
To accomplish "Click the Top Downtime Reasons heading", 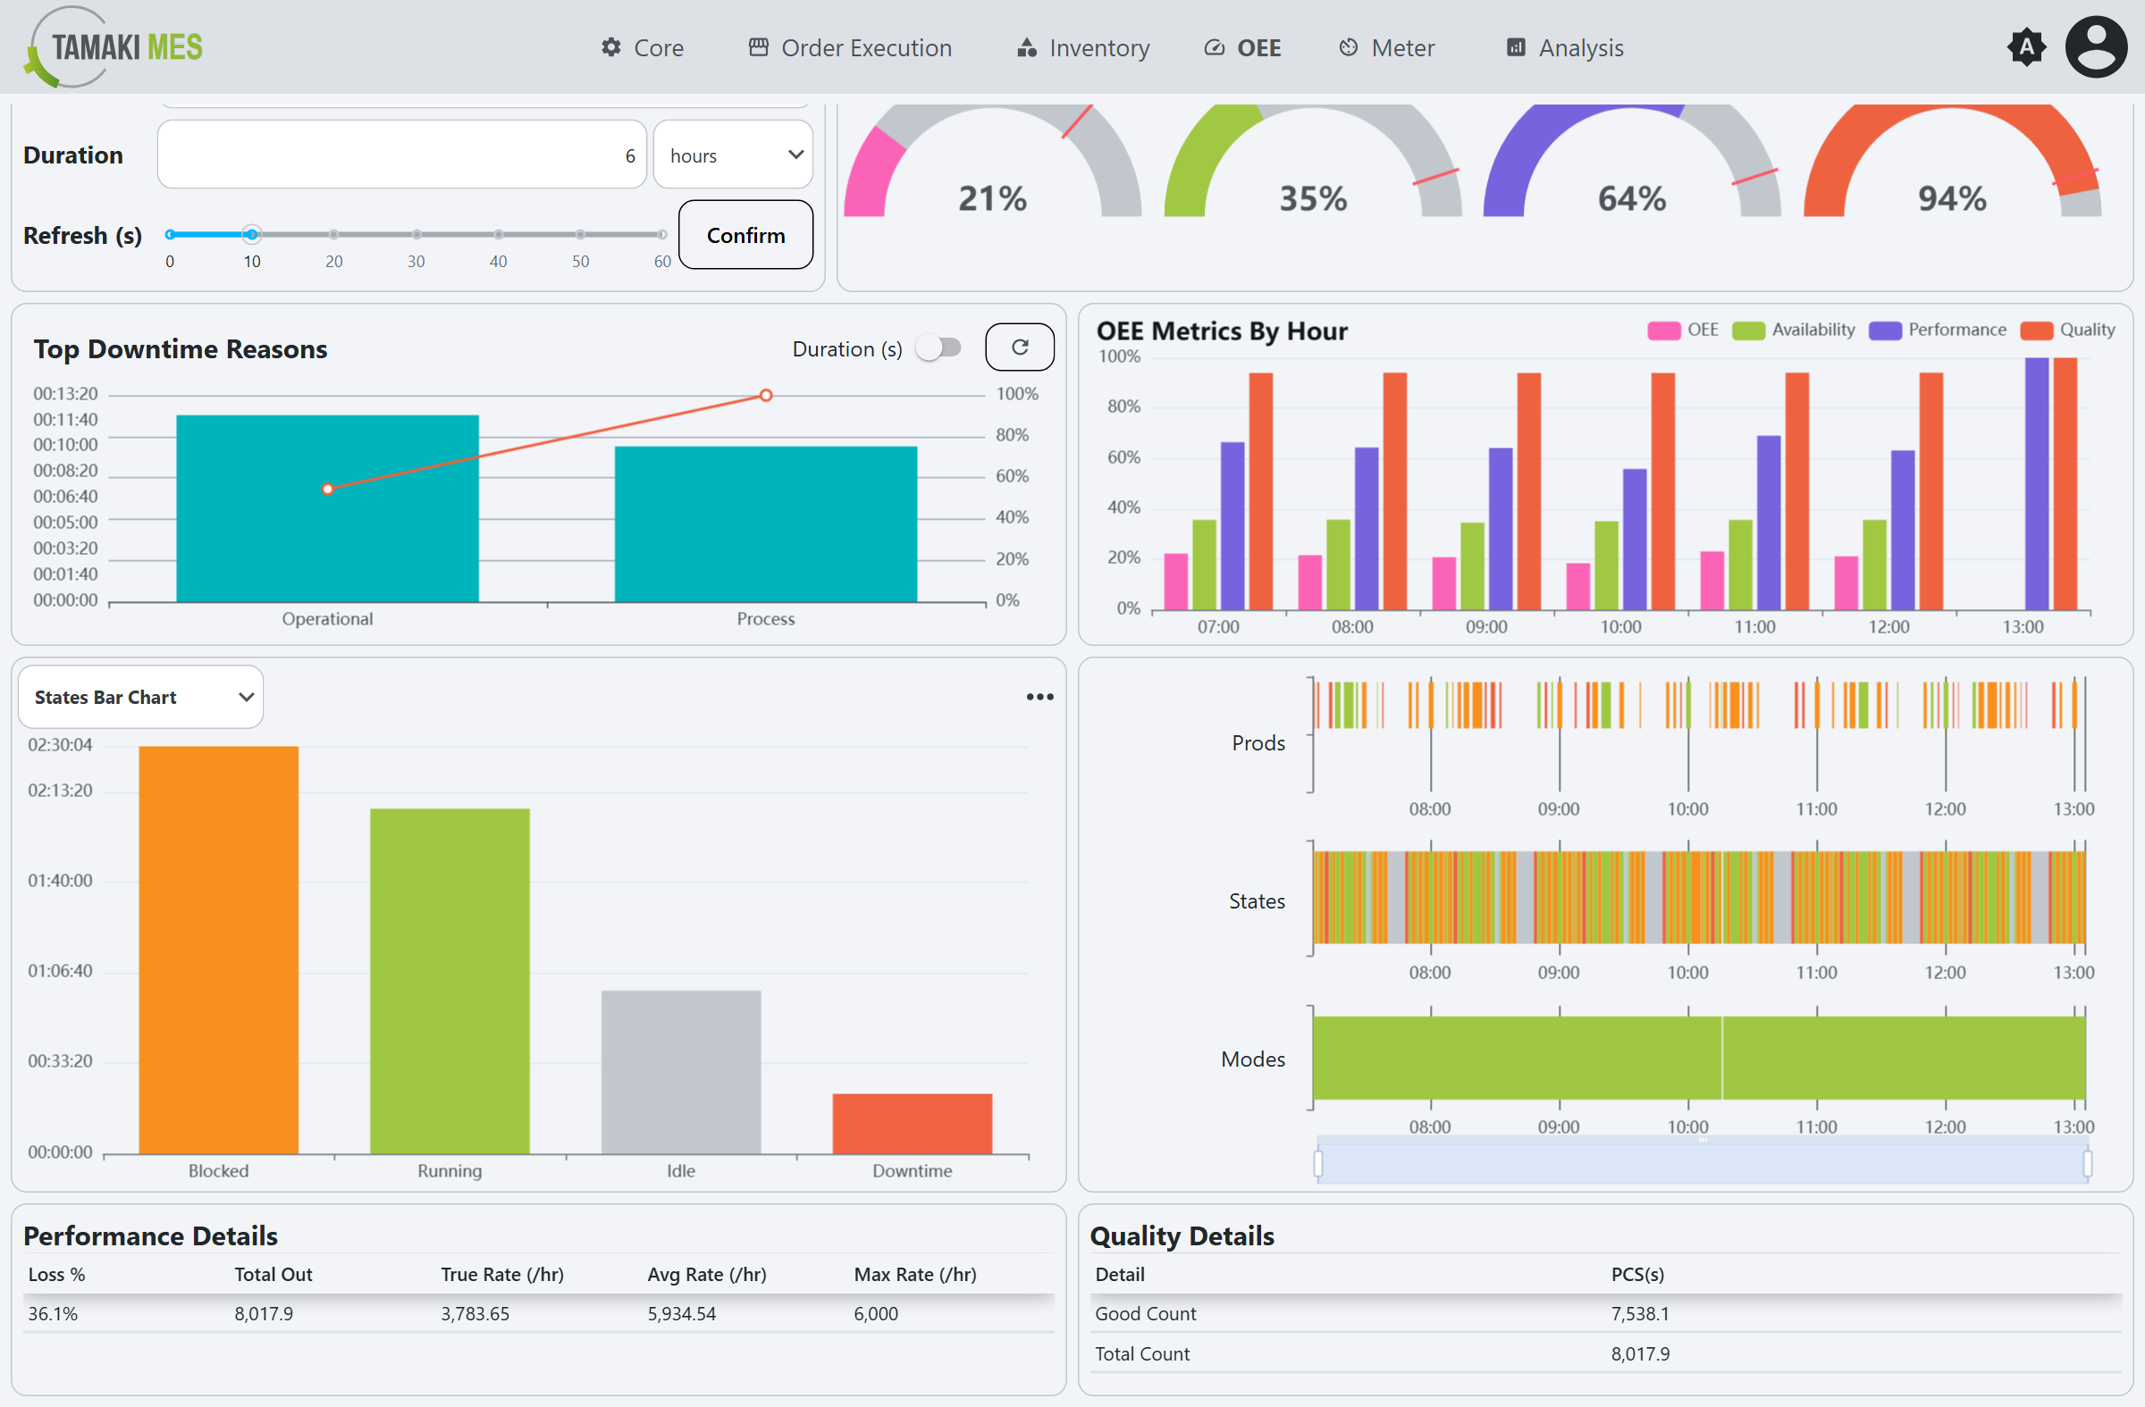I will [x=181, y=348].
